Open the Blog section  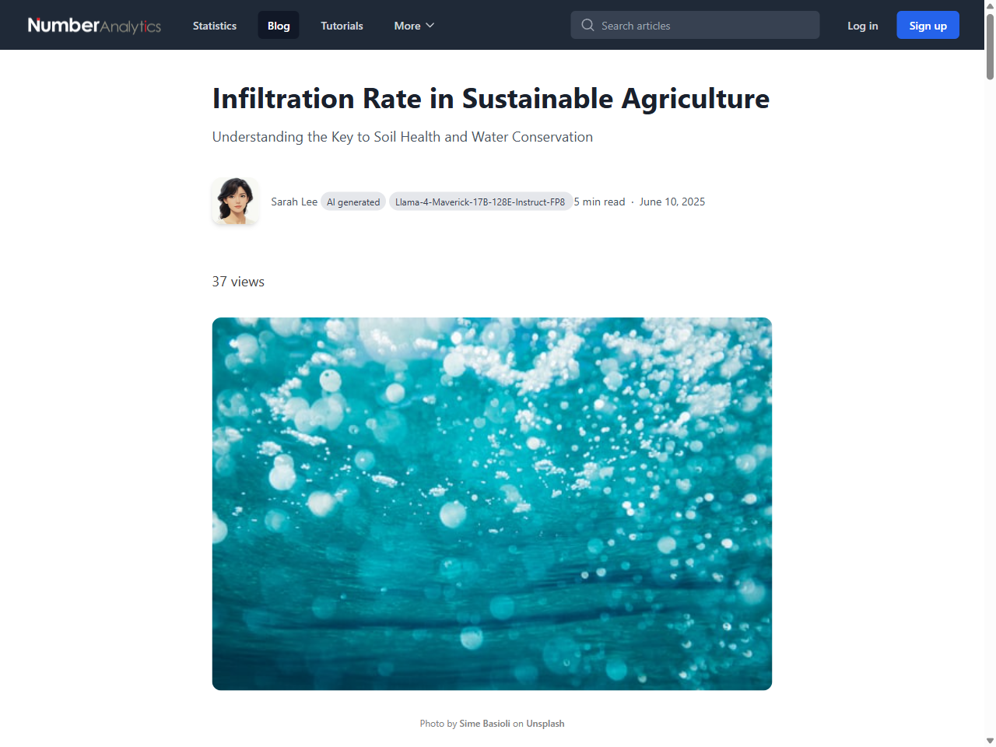(278, 25)
